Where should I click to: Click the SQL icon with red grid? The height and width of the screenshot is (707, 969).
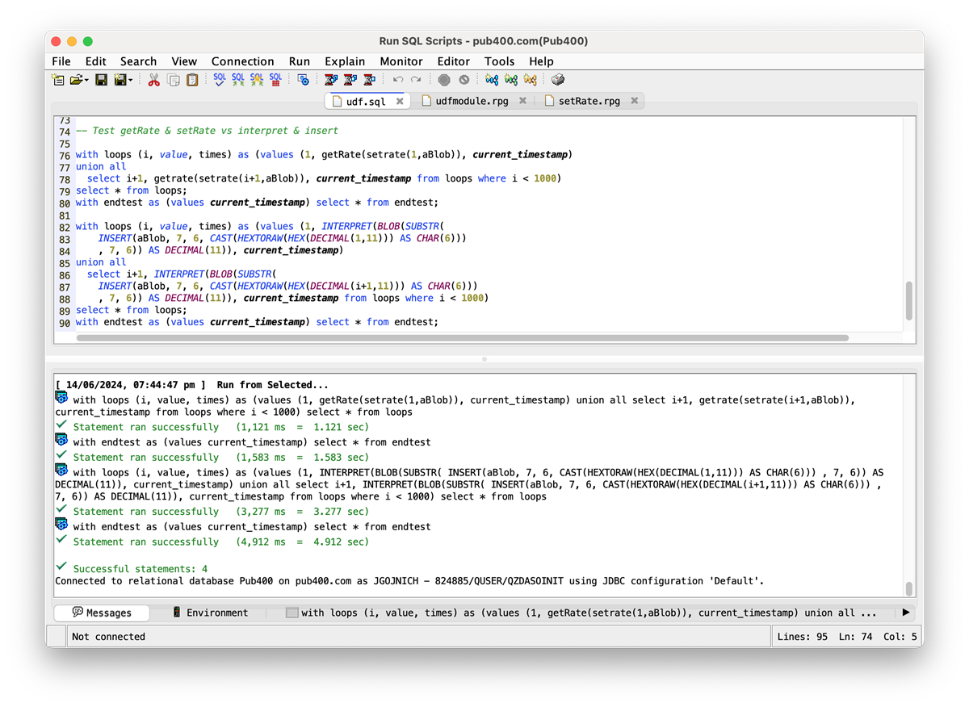(x=275, y=80)
